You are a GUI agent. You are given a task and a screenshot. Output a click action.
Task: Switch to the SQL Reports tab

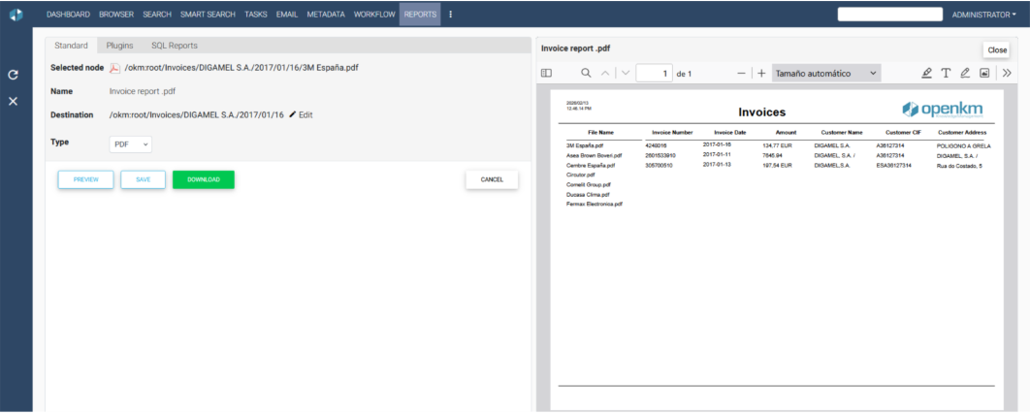(x=175, y=46)
